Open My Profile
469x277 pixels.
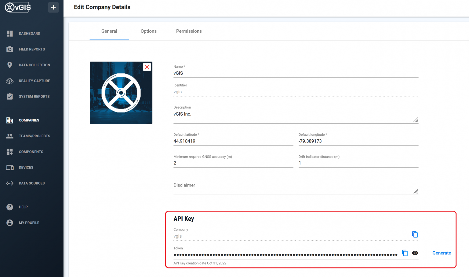point(29,223)
